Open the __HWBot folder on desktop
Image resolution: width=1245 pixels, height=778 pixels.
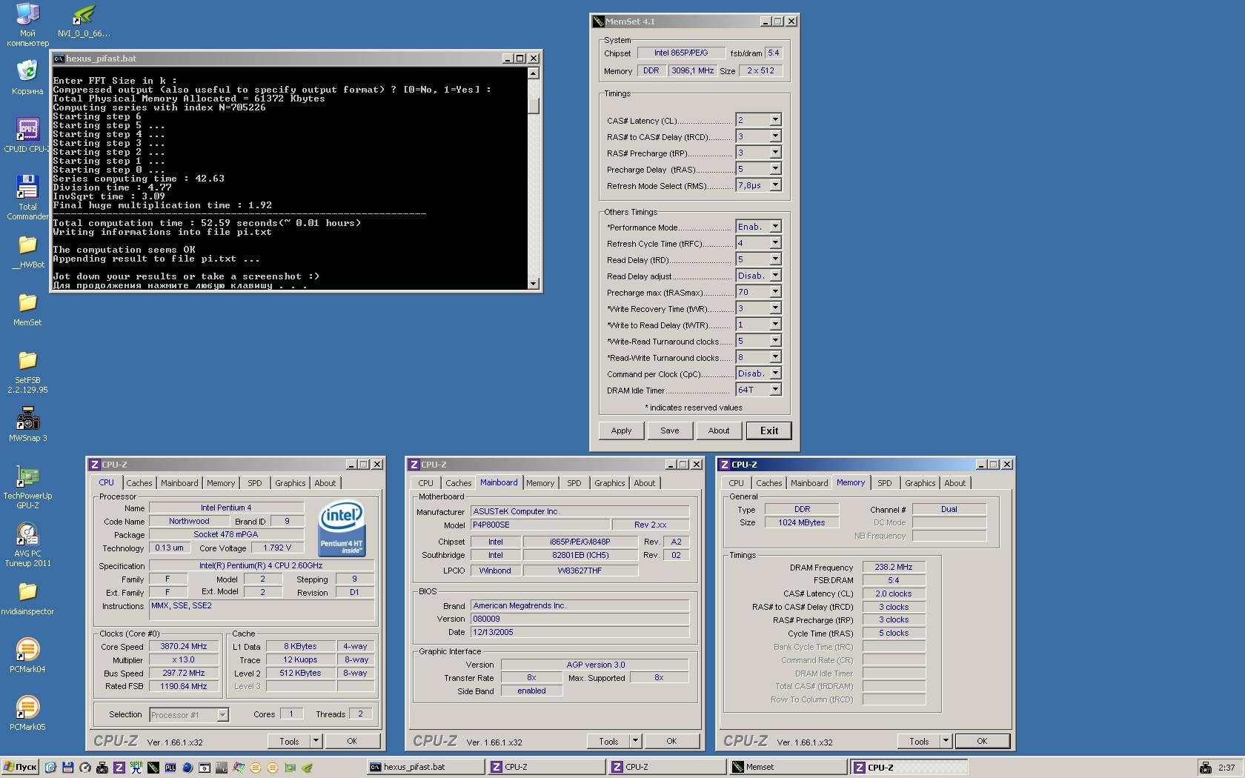click(x=27, y=252)
